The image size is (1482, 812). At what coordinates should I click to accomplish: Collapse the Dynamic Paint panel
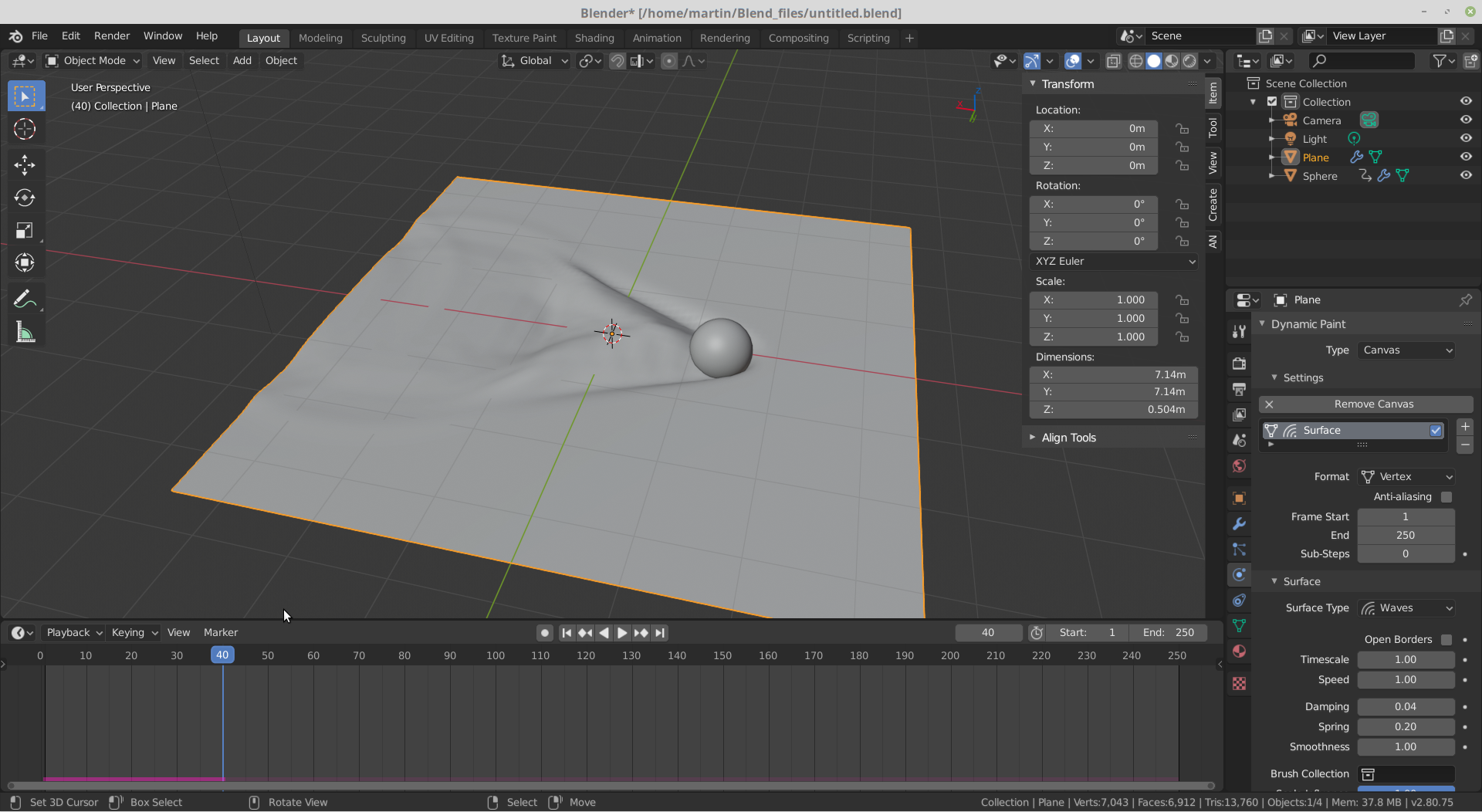1264,324
